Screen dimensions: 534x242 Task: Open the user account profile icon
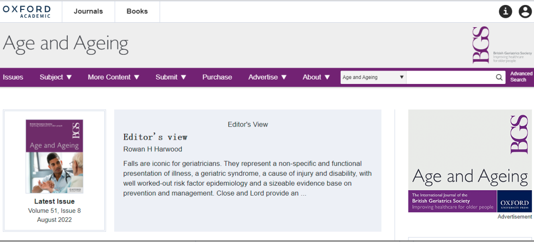pos(525,11)
